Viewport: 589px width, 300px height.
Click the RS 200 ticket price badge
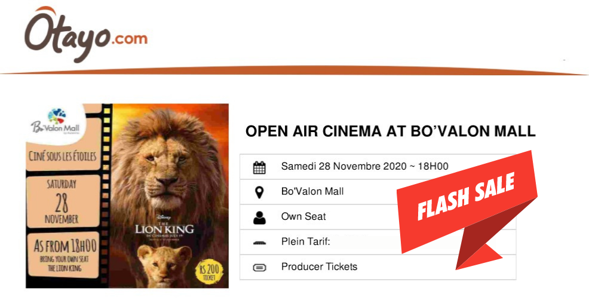(x=209, y=271)
